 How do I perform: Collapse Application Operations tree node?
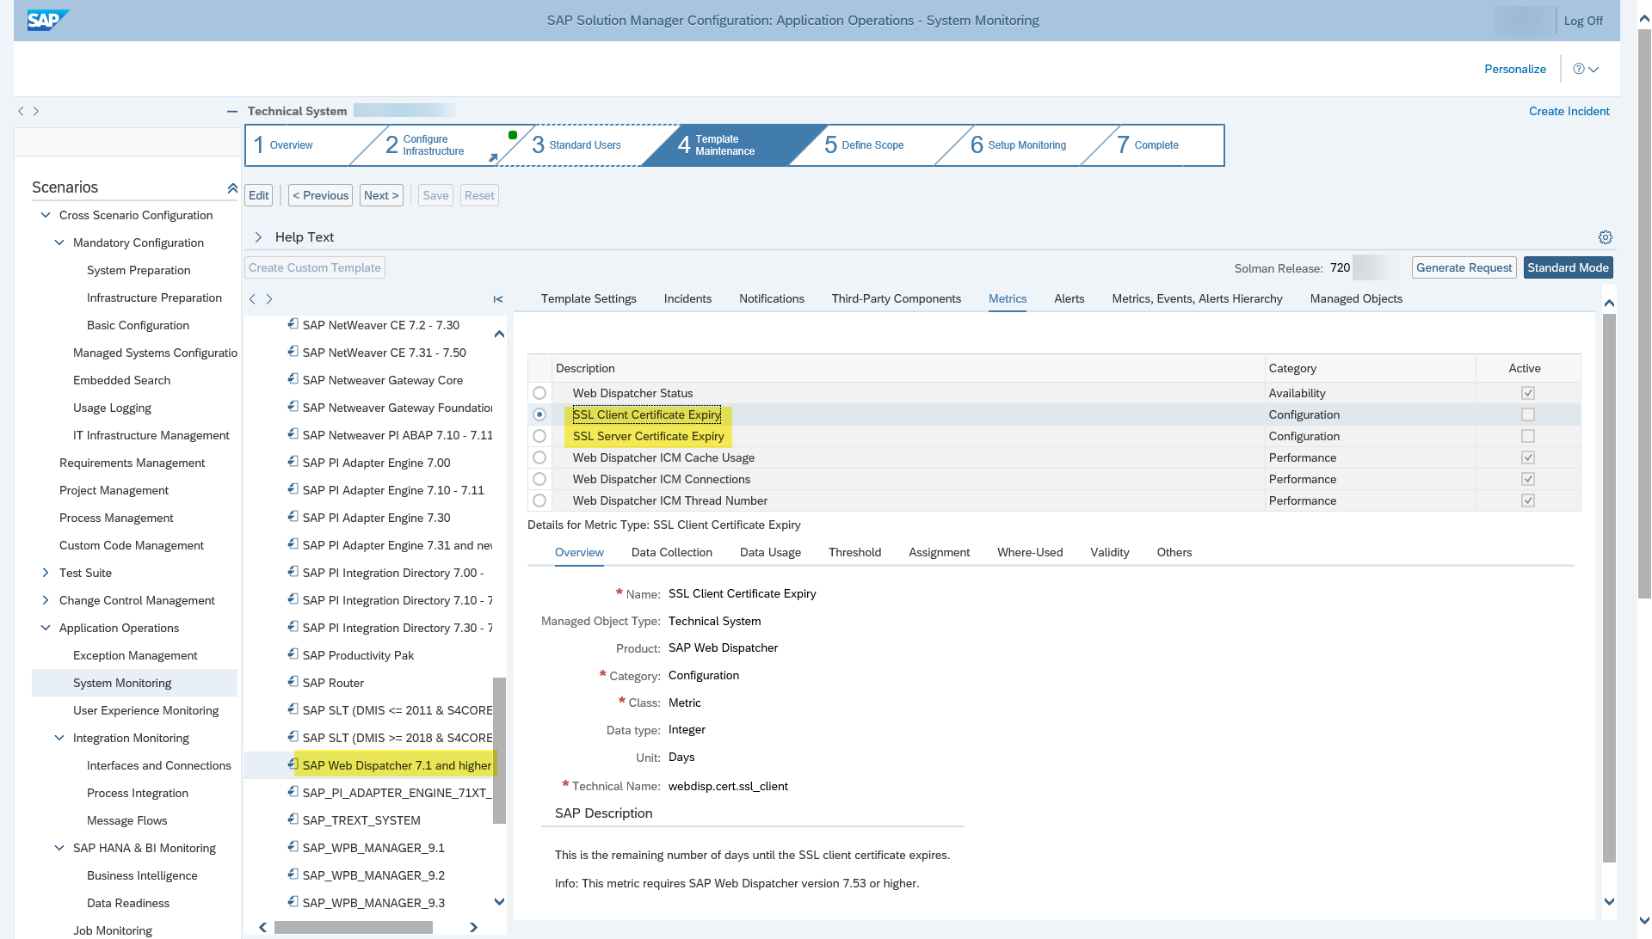tap(46, 628)
